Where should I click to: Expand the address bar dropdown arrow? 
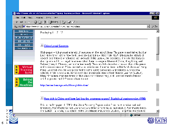pyautogui.click(x=148, y=27)
